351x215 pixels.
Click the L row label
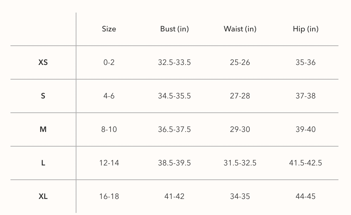tap(43, 163)
